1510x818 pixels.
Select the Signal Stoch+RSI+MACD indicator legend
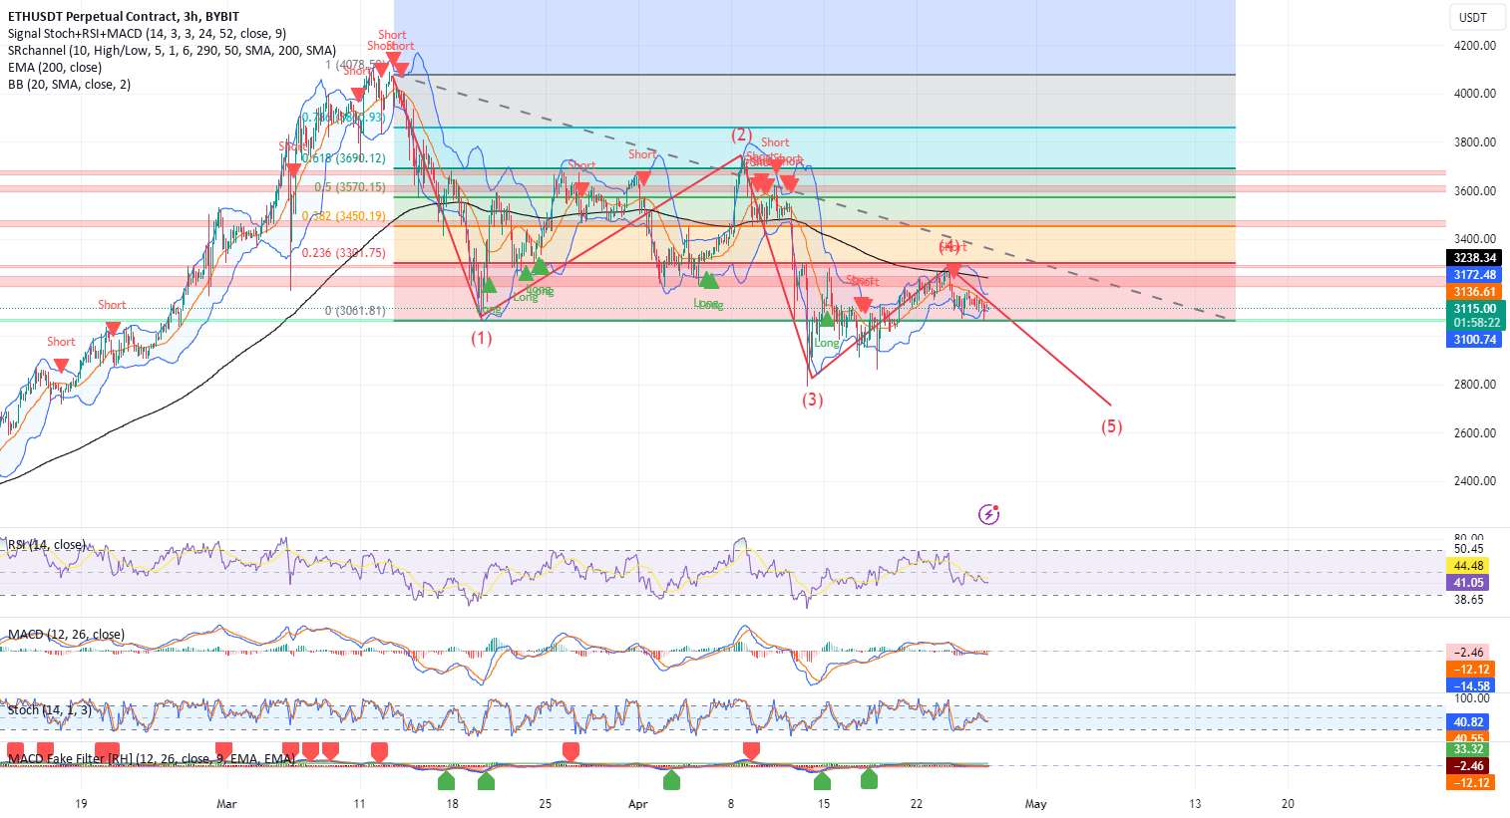[147, 34]
